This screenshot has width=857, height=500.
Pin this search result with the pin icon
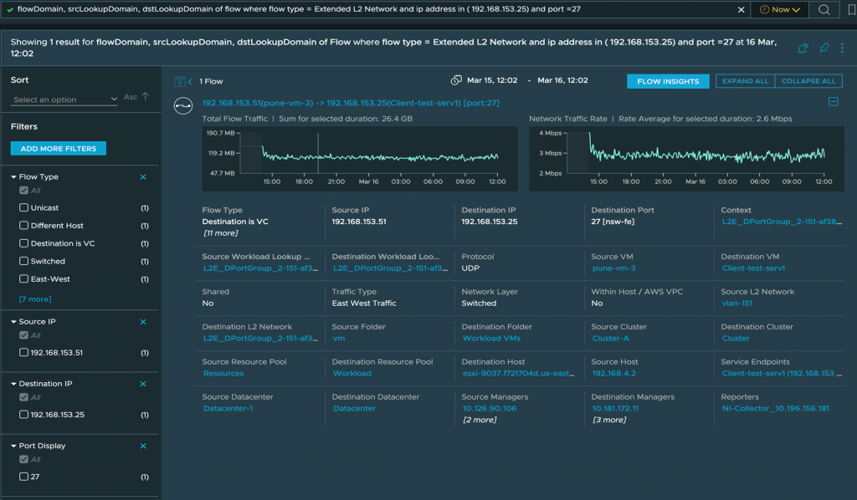pos(824,48)
